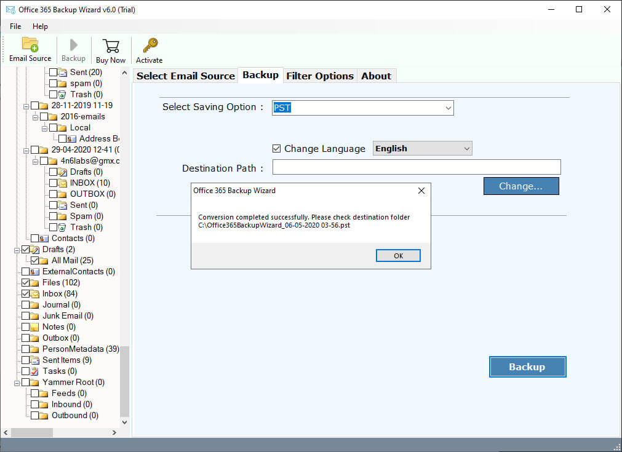Open the Email Source tool
622x452 pixels.
click(x=30, y=49)
